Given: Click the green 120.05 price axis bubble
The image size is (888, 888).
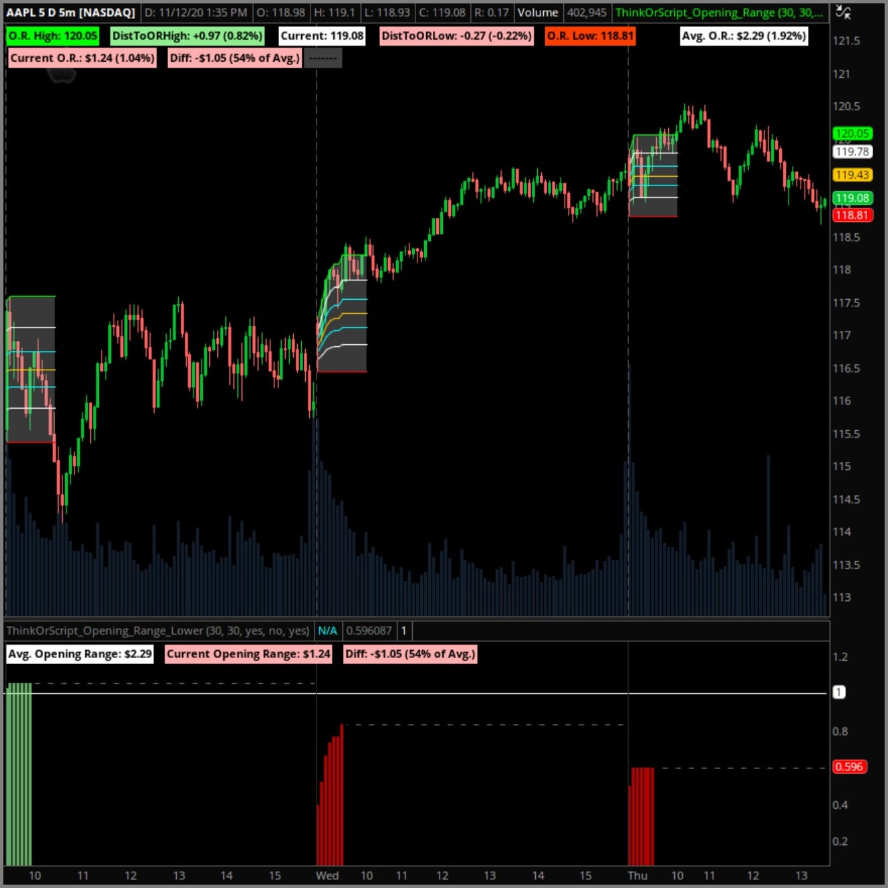Looking at the screenshot, I should click(x=852, y=134).
